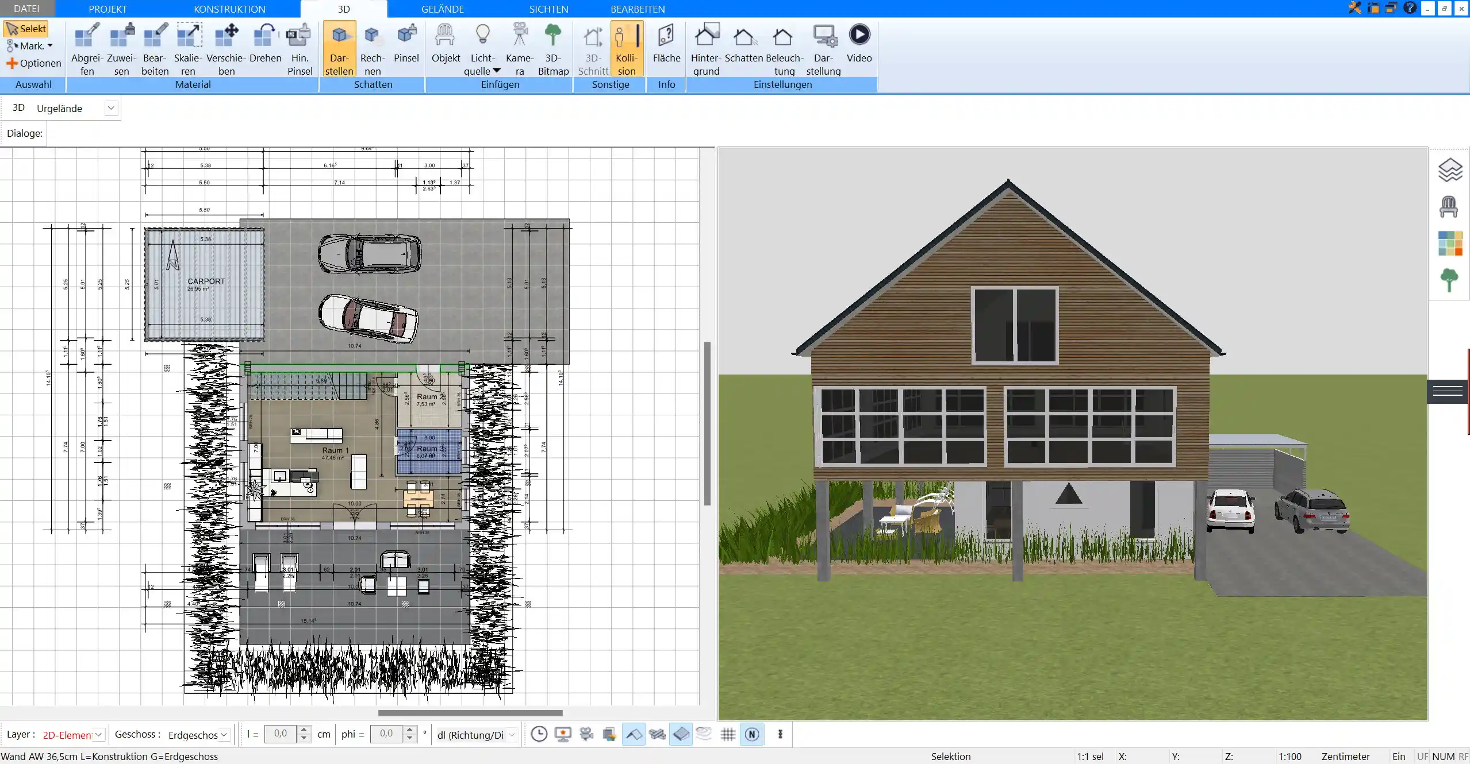Select the Verschieben material move tool
This screenshot has height=764, width=1470.
pos(227,49)
